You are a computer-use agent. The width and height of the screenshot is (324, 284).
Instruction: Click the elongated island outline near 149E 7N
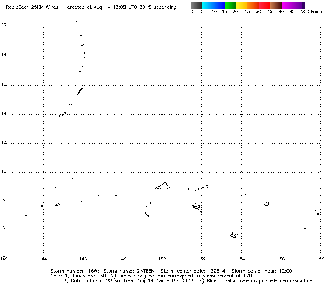(147, 214)
